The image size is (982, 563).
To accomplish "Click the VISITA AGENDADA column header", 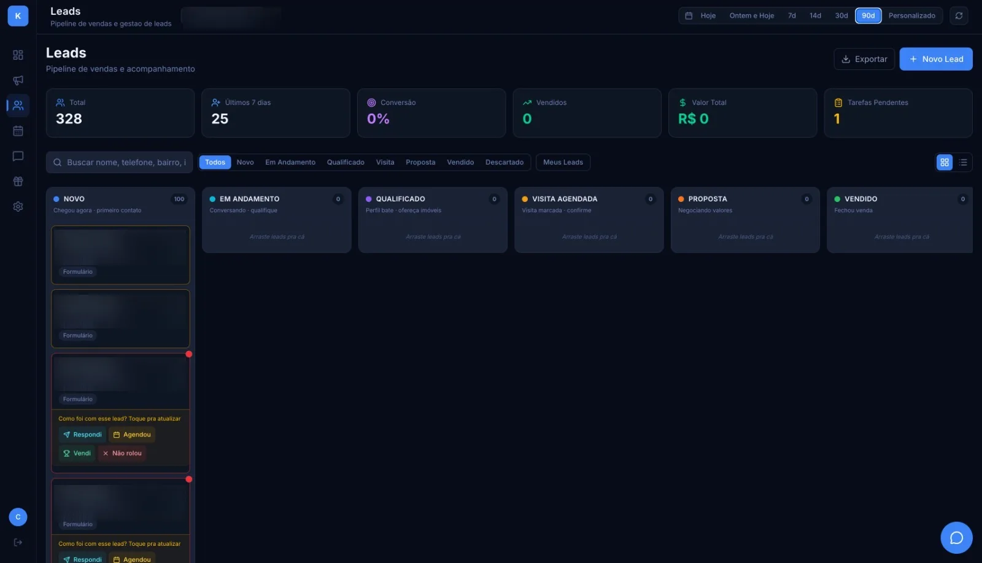I will 565,199.
